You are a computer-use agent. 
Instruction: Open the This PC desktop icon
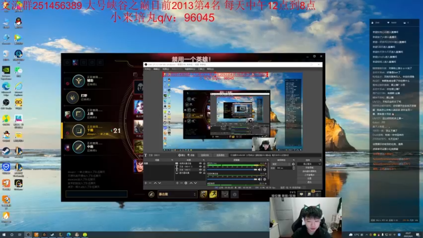tap(6, 22)
